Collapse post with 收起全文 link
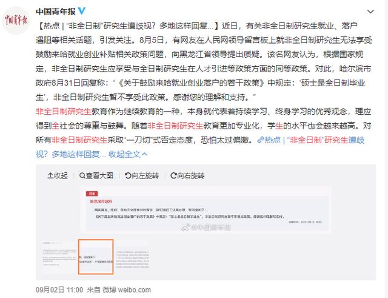The height and width of the screenshot is (298, 388). click(128, 154)
